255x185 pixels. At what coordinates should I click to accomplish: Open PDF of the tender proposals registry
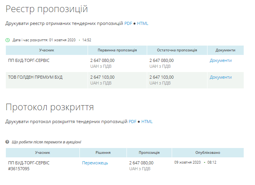[128, 23]
